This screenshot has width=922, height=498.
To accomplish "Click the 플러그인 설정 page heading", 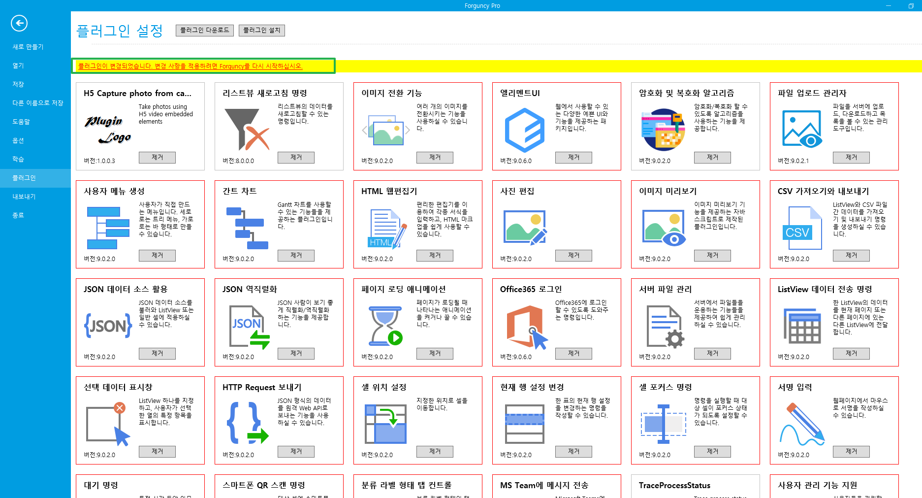I will coord(120,31).
